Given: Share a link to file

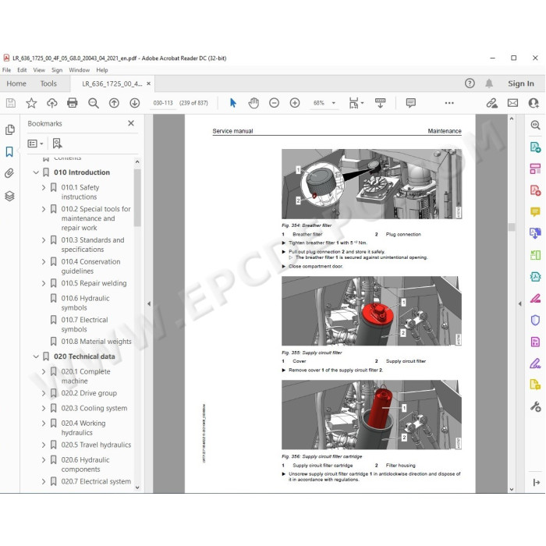Looking at the screenshot, I should pyautogui.click(x=492, y=103).
